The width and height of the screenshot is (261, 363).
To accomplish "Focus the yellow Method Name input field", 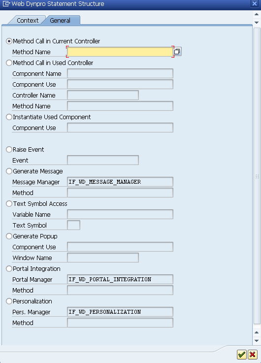I will click(120, 52).
